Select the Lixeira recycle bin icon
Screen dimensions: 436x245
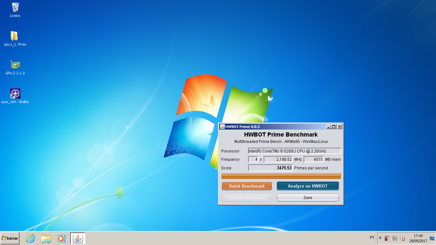pos(15,10)
